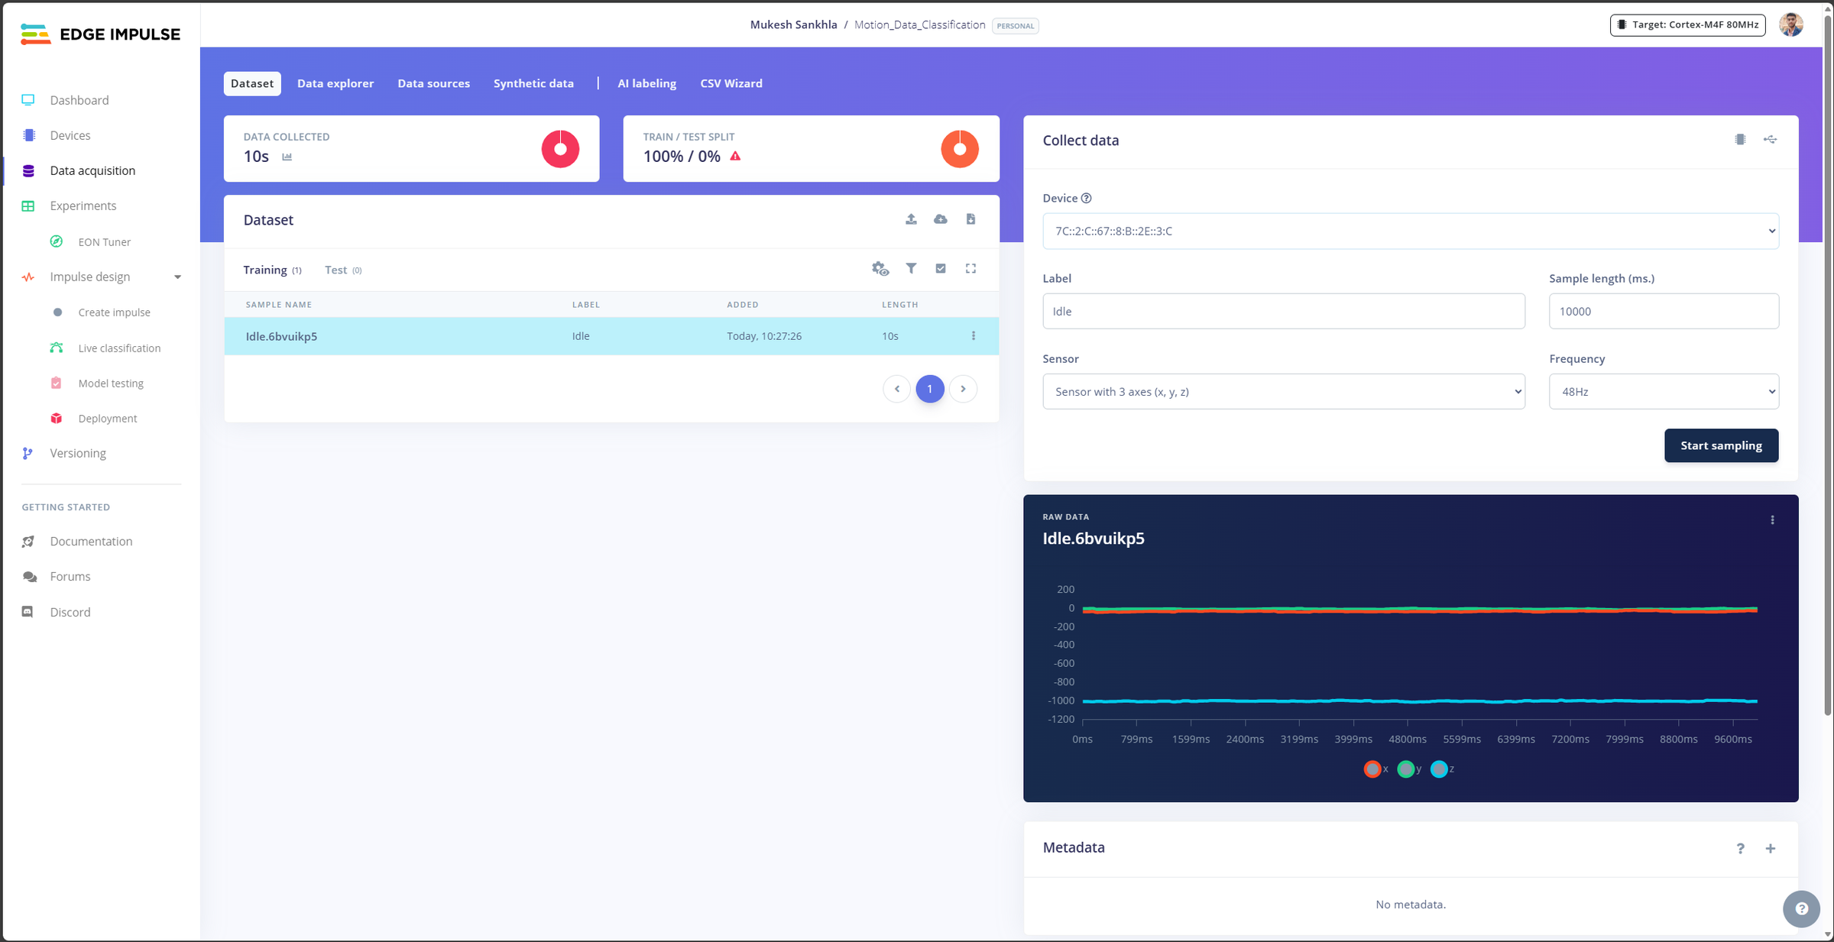This screenshot has width=1834, height=942.
Task: Open the Frequency 48Hz dropdown
Action: (1663, 392)
